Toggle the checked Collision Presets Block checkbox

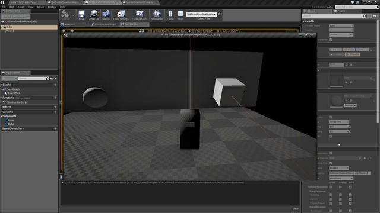coord(350,187)
